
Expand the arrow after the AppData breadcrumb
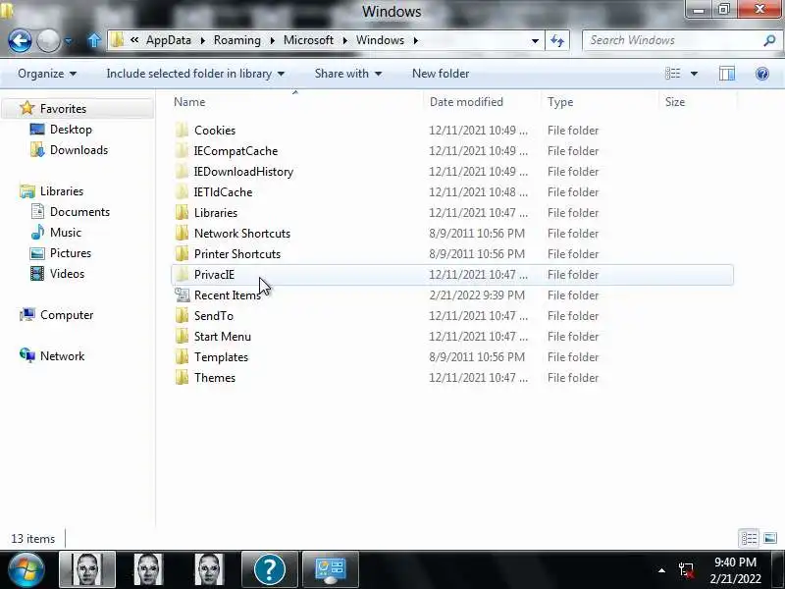point(202,40)
